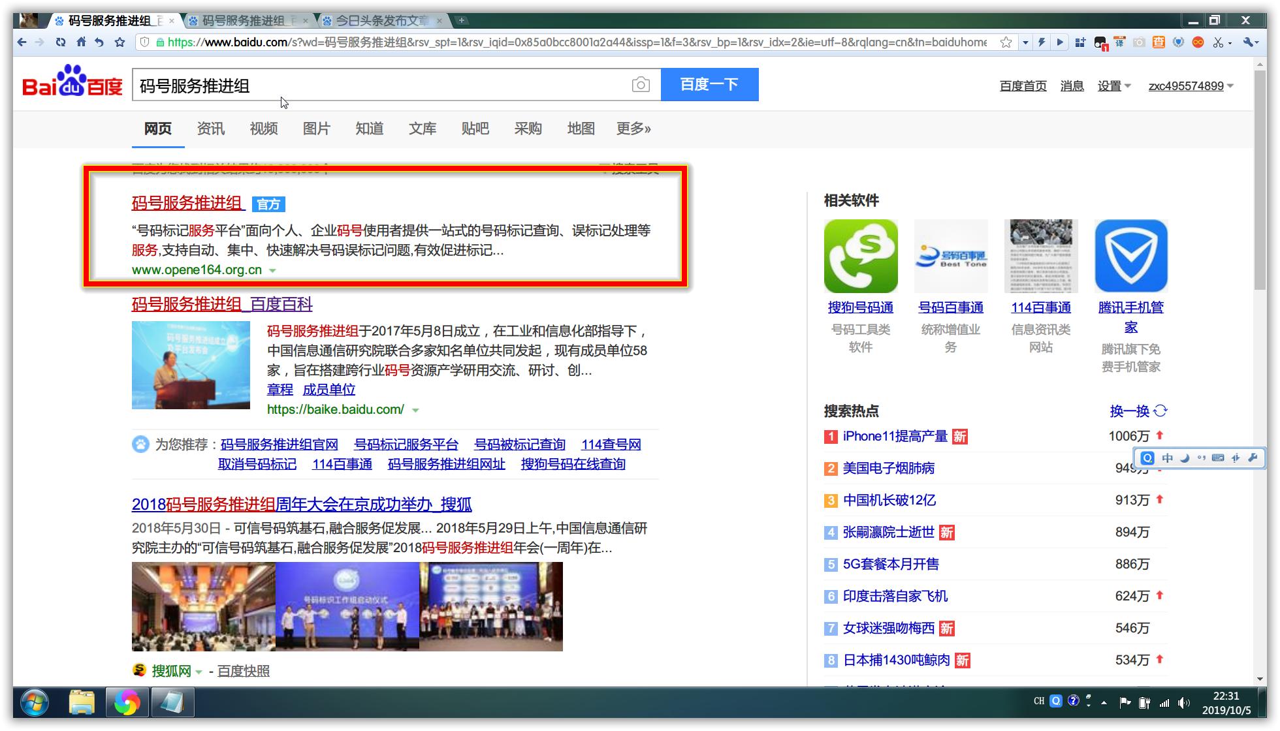Open the QQ input method icon in system tray
This screenshot has height=731, width=1280.
(1056, 702)
